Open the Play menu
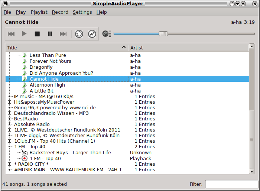The height and width of the screenshot is (191, 260). [x=21, y=12]
